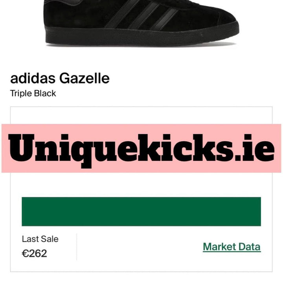Click the word Gazelle in the title
This screenshot has height=283, width=283.
pyautogui.click(x=85, y=79)
